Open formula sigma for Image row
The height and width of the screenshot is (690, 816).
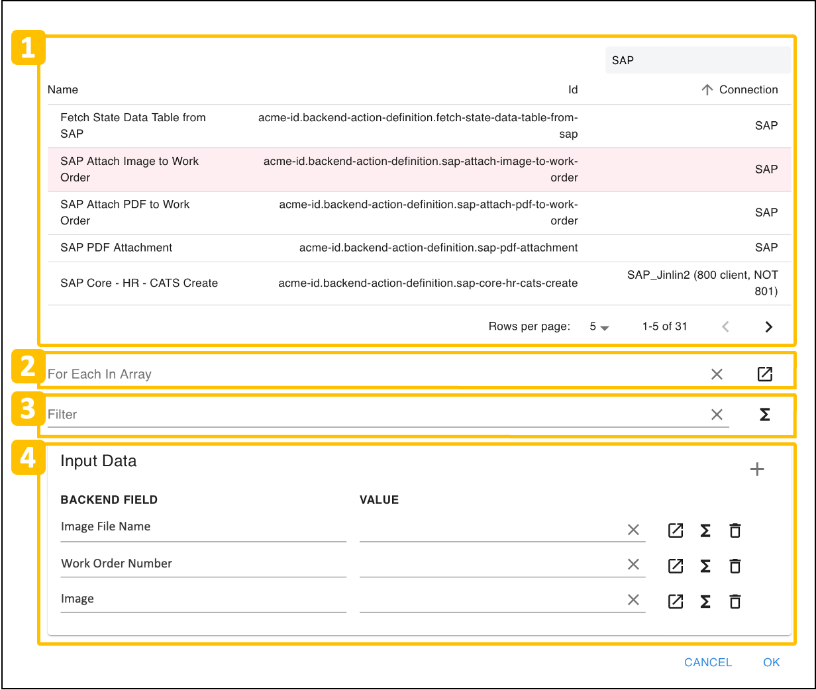pos(705,601)
